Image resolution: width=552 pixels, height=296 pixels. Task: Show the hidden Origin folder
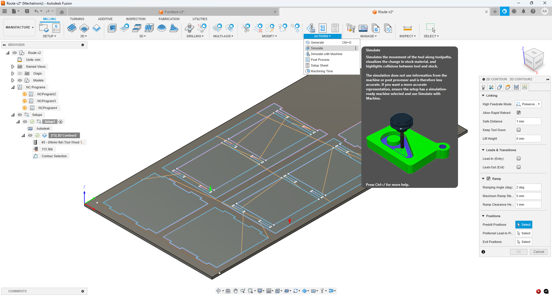tap(20, 73)
